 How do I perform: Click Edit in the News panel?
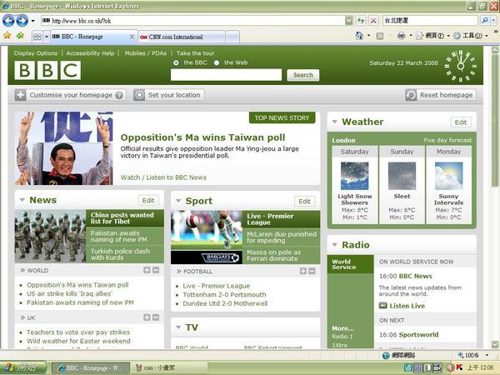click(x=148, y=200)
